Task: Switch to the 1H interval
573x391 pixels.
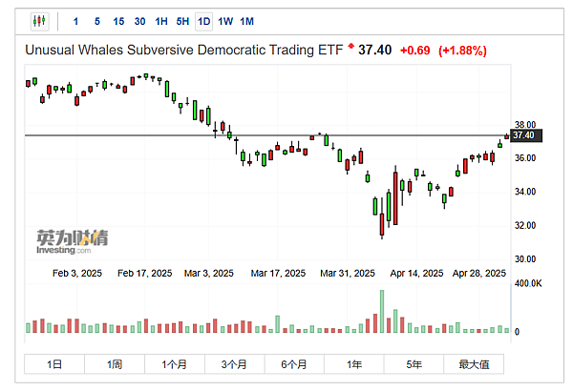Action: click(161, 22)
